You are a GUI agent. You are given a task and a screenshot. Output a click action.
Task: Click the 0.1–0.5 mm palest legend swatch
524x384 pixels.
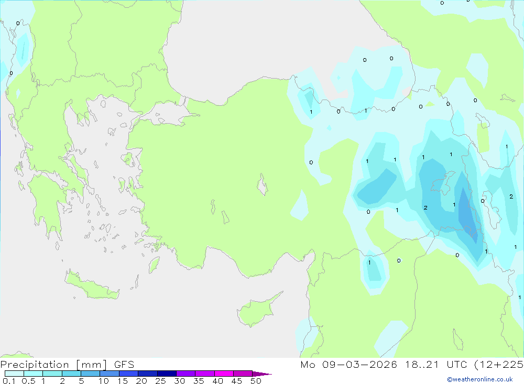[14, 374]
